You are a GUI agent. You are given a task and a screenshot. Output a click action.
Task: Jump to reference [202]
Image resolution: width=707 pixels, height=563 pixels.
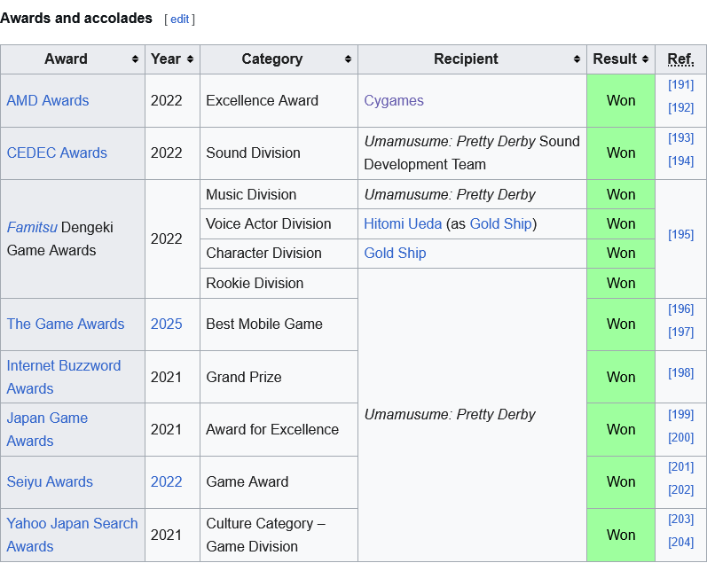coord(681,489)
